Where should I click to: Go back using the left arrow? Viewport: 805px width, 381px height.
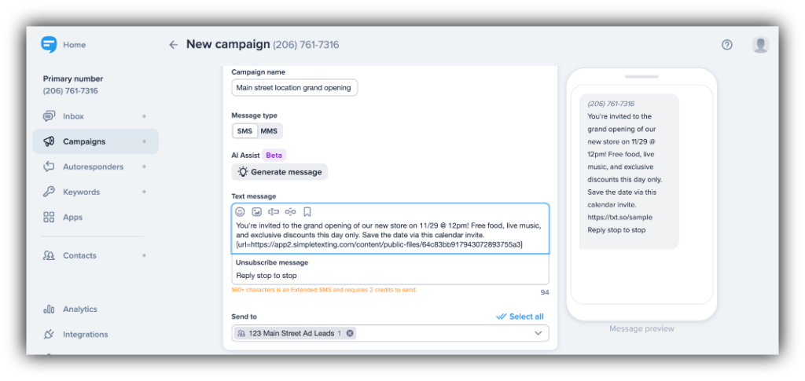coord(174,45)
